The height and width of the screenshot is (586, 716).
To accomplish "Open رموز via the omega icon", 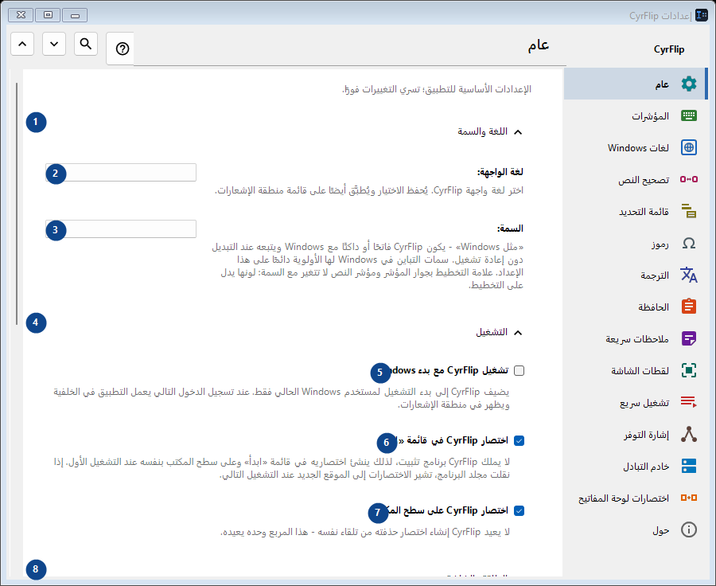I will [689, 243].
